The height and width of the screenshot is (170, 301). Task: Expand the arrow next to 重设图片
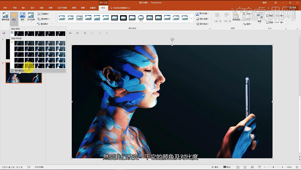(x=52, y=24)
